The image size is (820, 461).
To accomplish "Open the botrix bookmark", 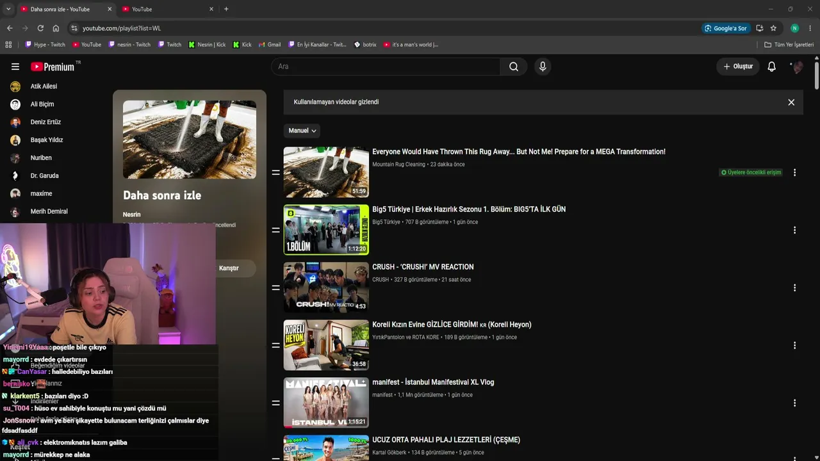I will click(365, 45).
